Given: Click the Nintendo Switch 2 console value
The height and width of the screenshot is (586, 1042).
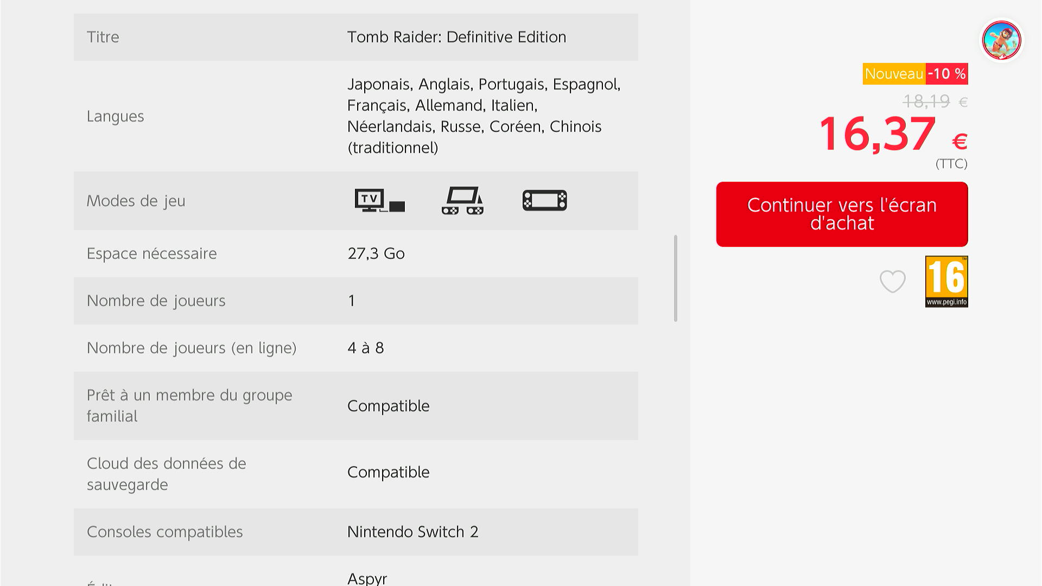Looking at the screenshot, I should pyautogui.click(x=412, y=532).
